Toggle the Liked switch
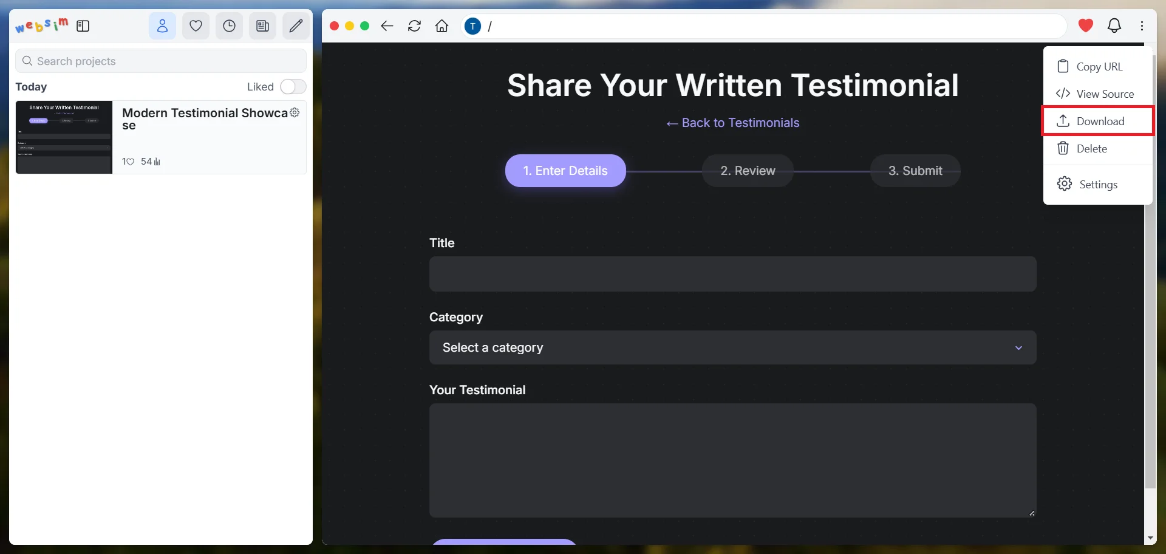This screenshot has width=1166, height=554. click(x=293, y=87)
